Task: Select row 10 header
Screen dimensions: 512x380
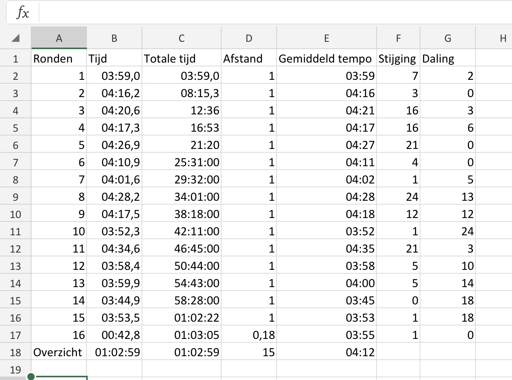Action: tap(15, 214)
